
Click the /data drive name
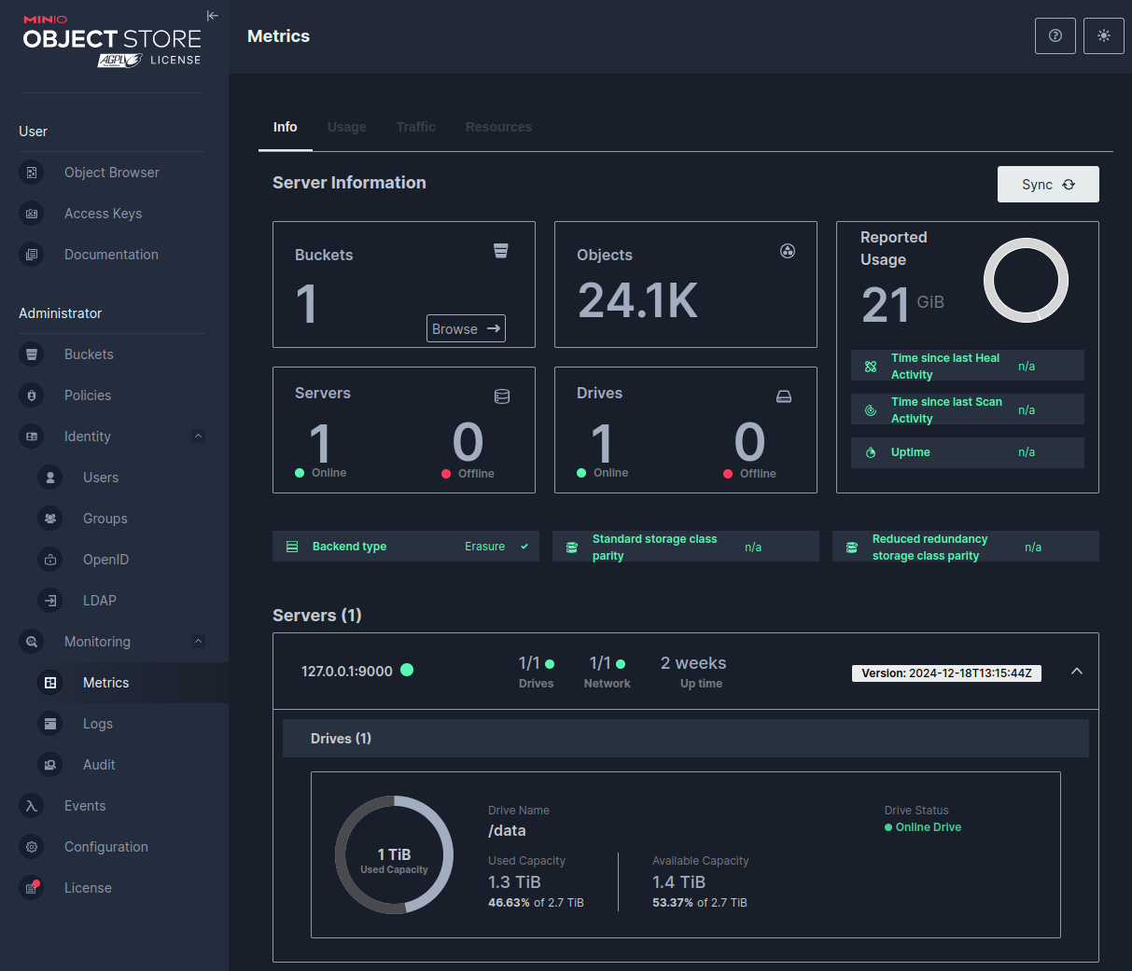[x=507, y=830]
